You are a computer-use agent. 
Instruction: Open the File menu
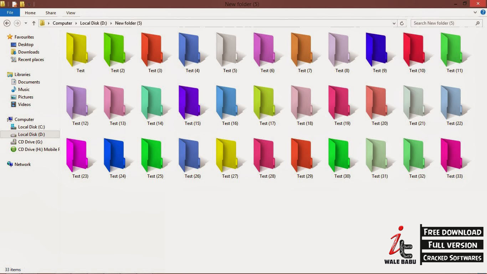(10, 12)
